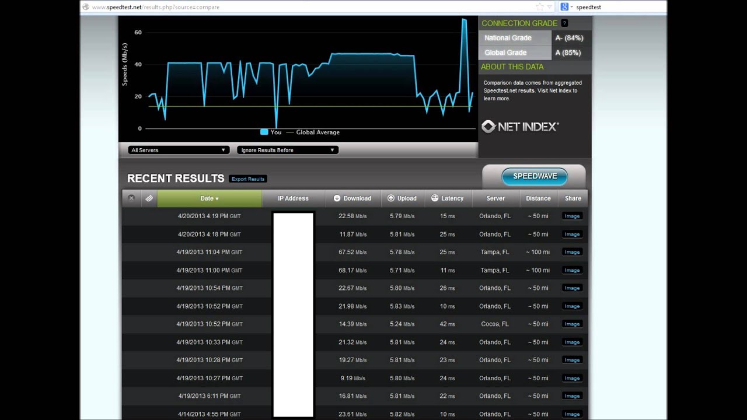Select the 5.24 Mb/s upload value
The height and width of the screenshot is (420, 747).
pyautogui.click(x=402, y=324)
